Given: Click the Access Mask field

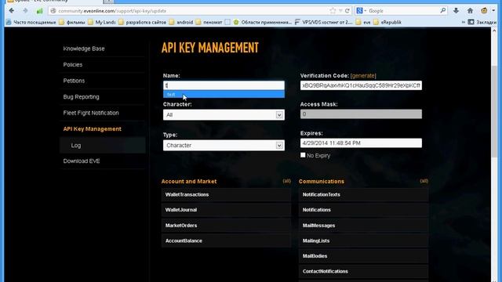Looking at the screenshot, I should pyautogui.click(x=361, y=114).
